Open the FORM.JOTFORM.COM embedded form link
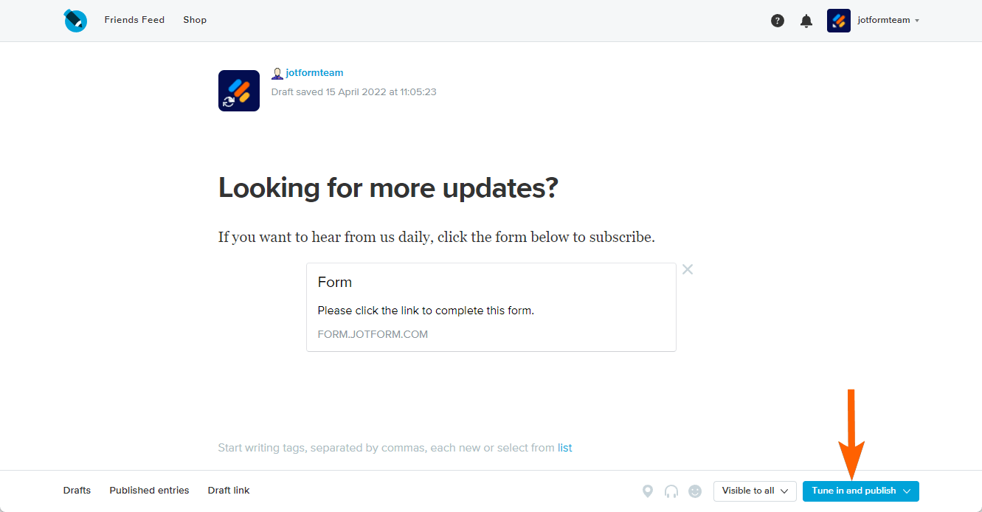982x512 pixels. [x=373, y=334]
